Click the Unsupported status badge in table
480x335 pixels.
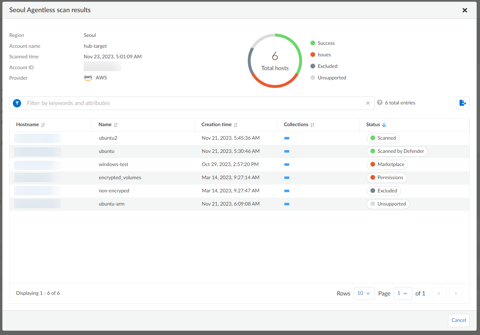point(388,204)
